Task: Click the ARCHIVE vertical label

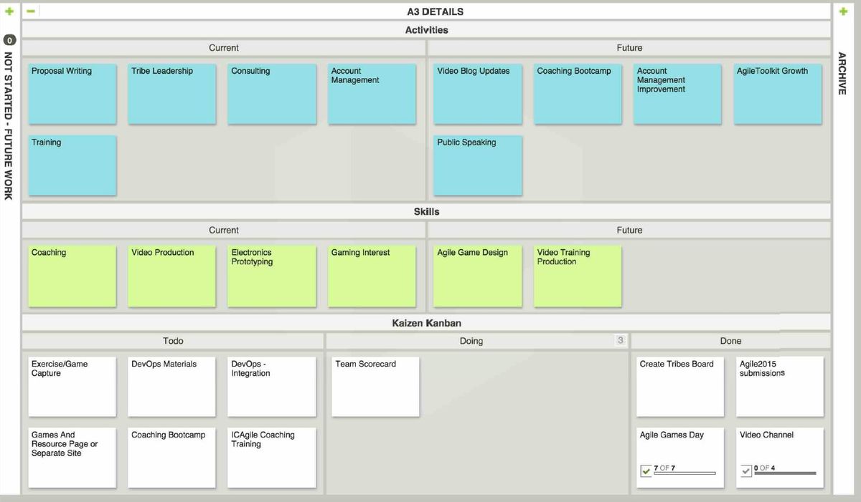Action: click(x=842, y=73)
